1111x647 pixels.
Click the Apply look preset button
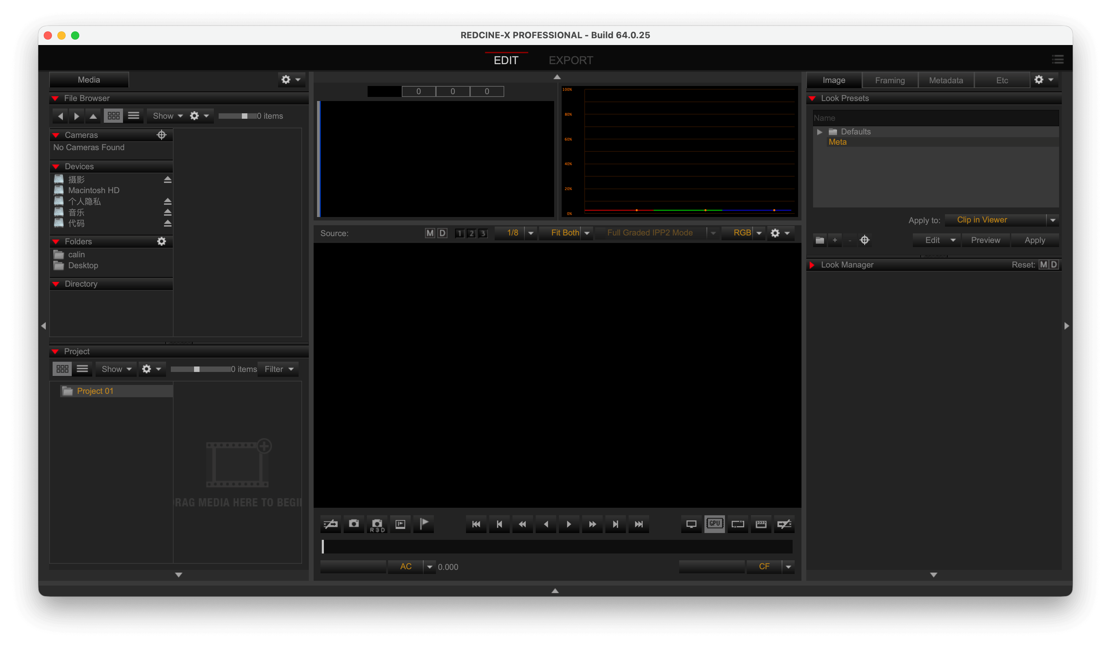(x=1034, y=240)
